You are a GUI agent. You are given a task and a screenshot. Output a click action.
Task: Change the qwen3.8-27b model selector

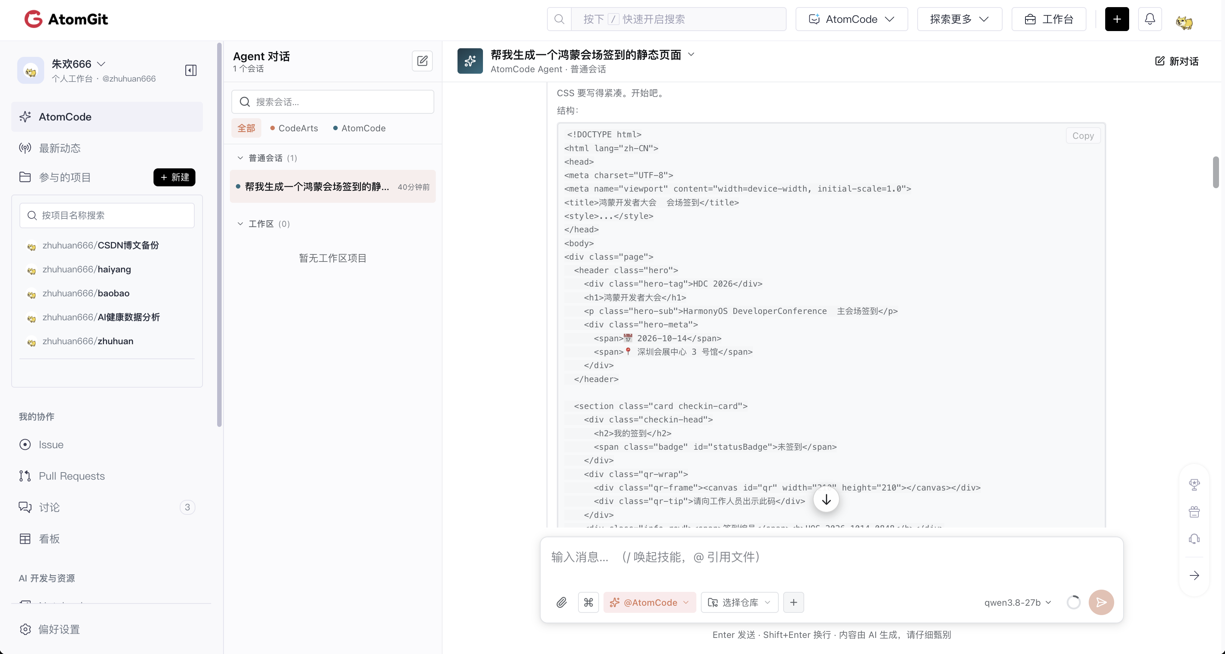pyautogui.click(x=1017, y=602)
